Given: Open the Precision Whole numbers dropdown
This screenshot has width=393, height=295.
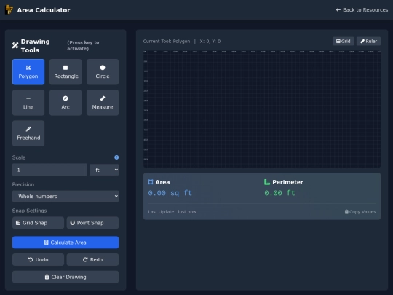Looking at the screenshot, I should click(65, 196).
